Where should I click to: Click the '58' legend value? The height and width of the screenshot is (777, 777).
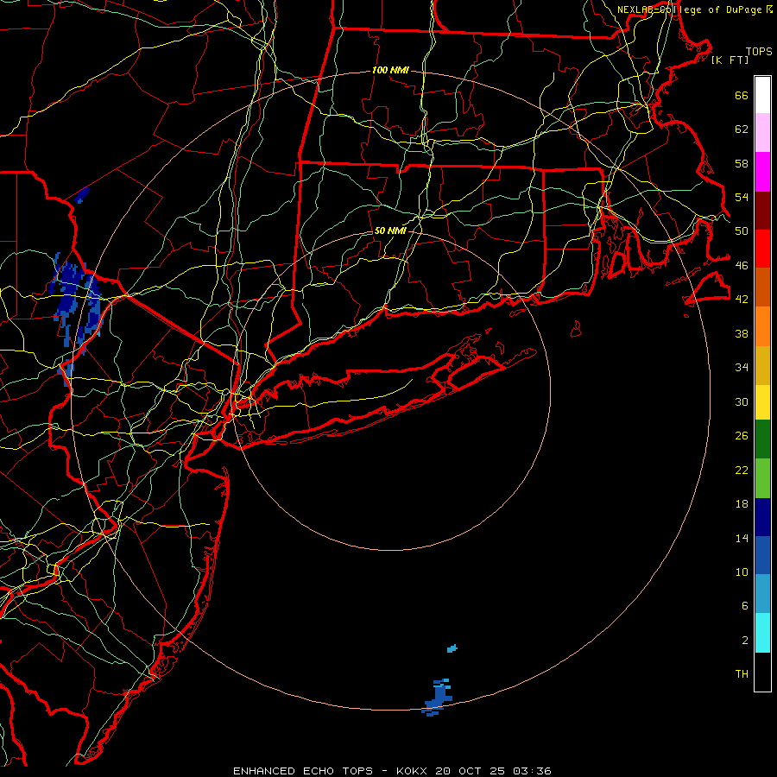pyautogui.click(x=742, y=163)
